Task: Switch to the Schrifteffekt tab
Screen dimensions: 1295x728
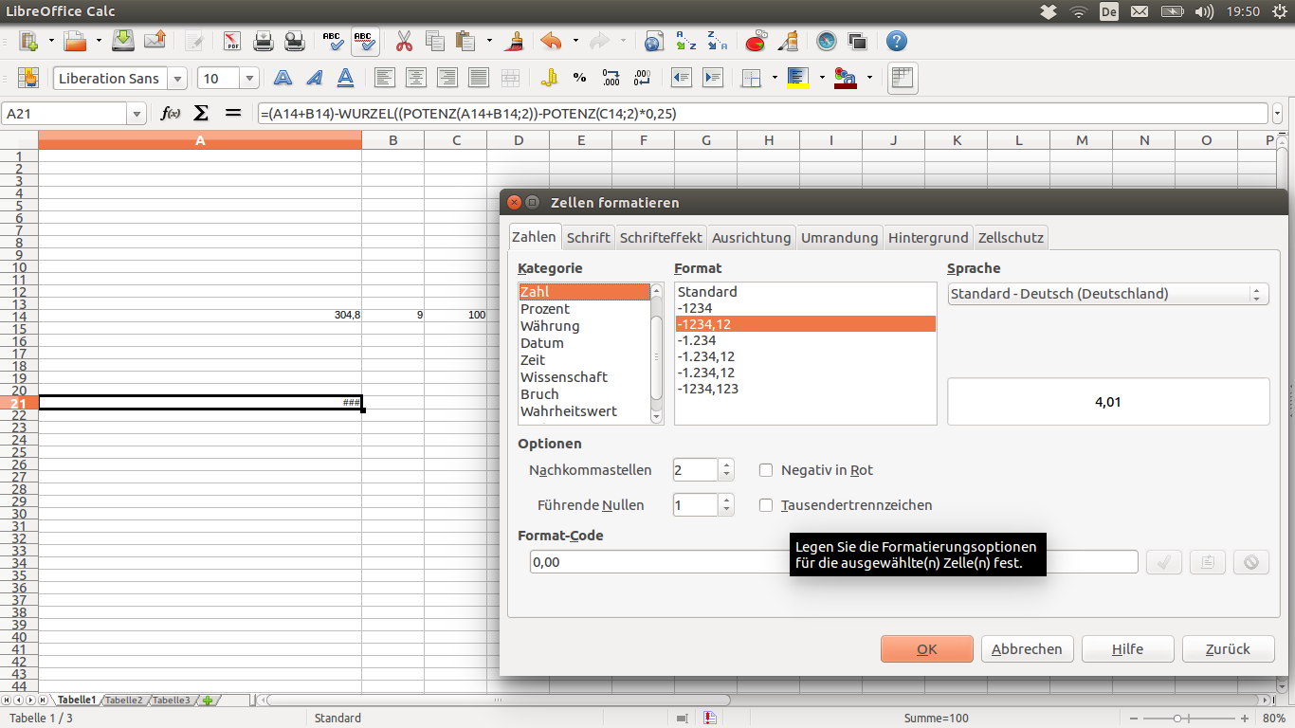Action: point(661,237)
